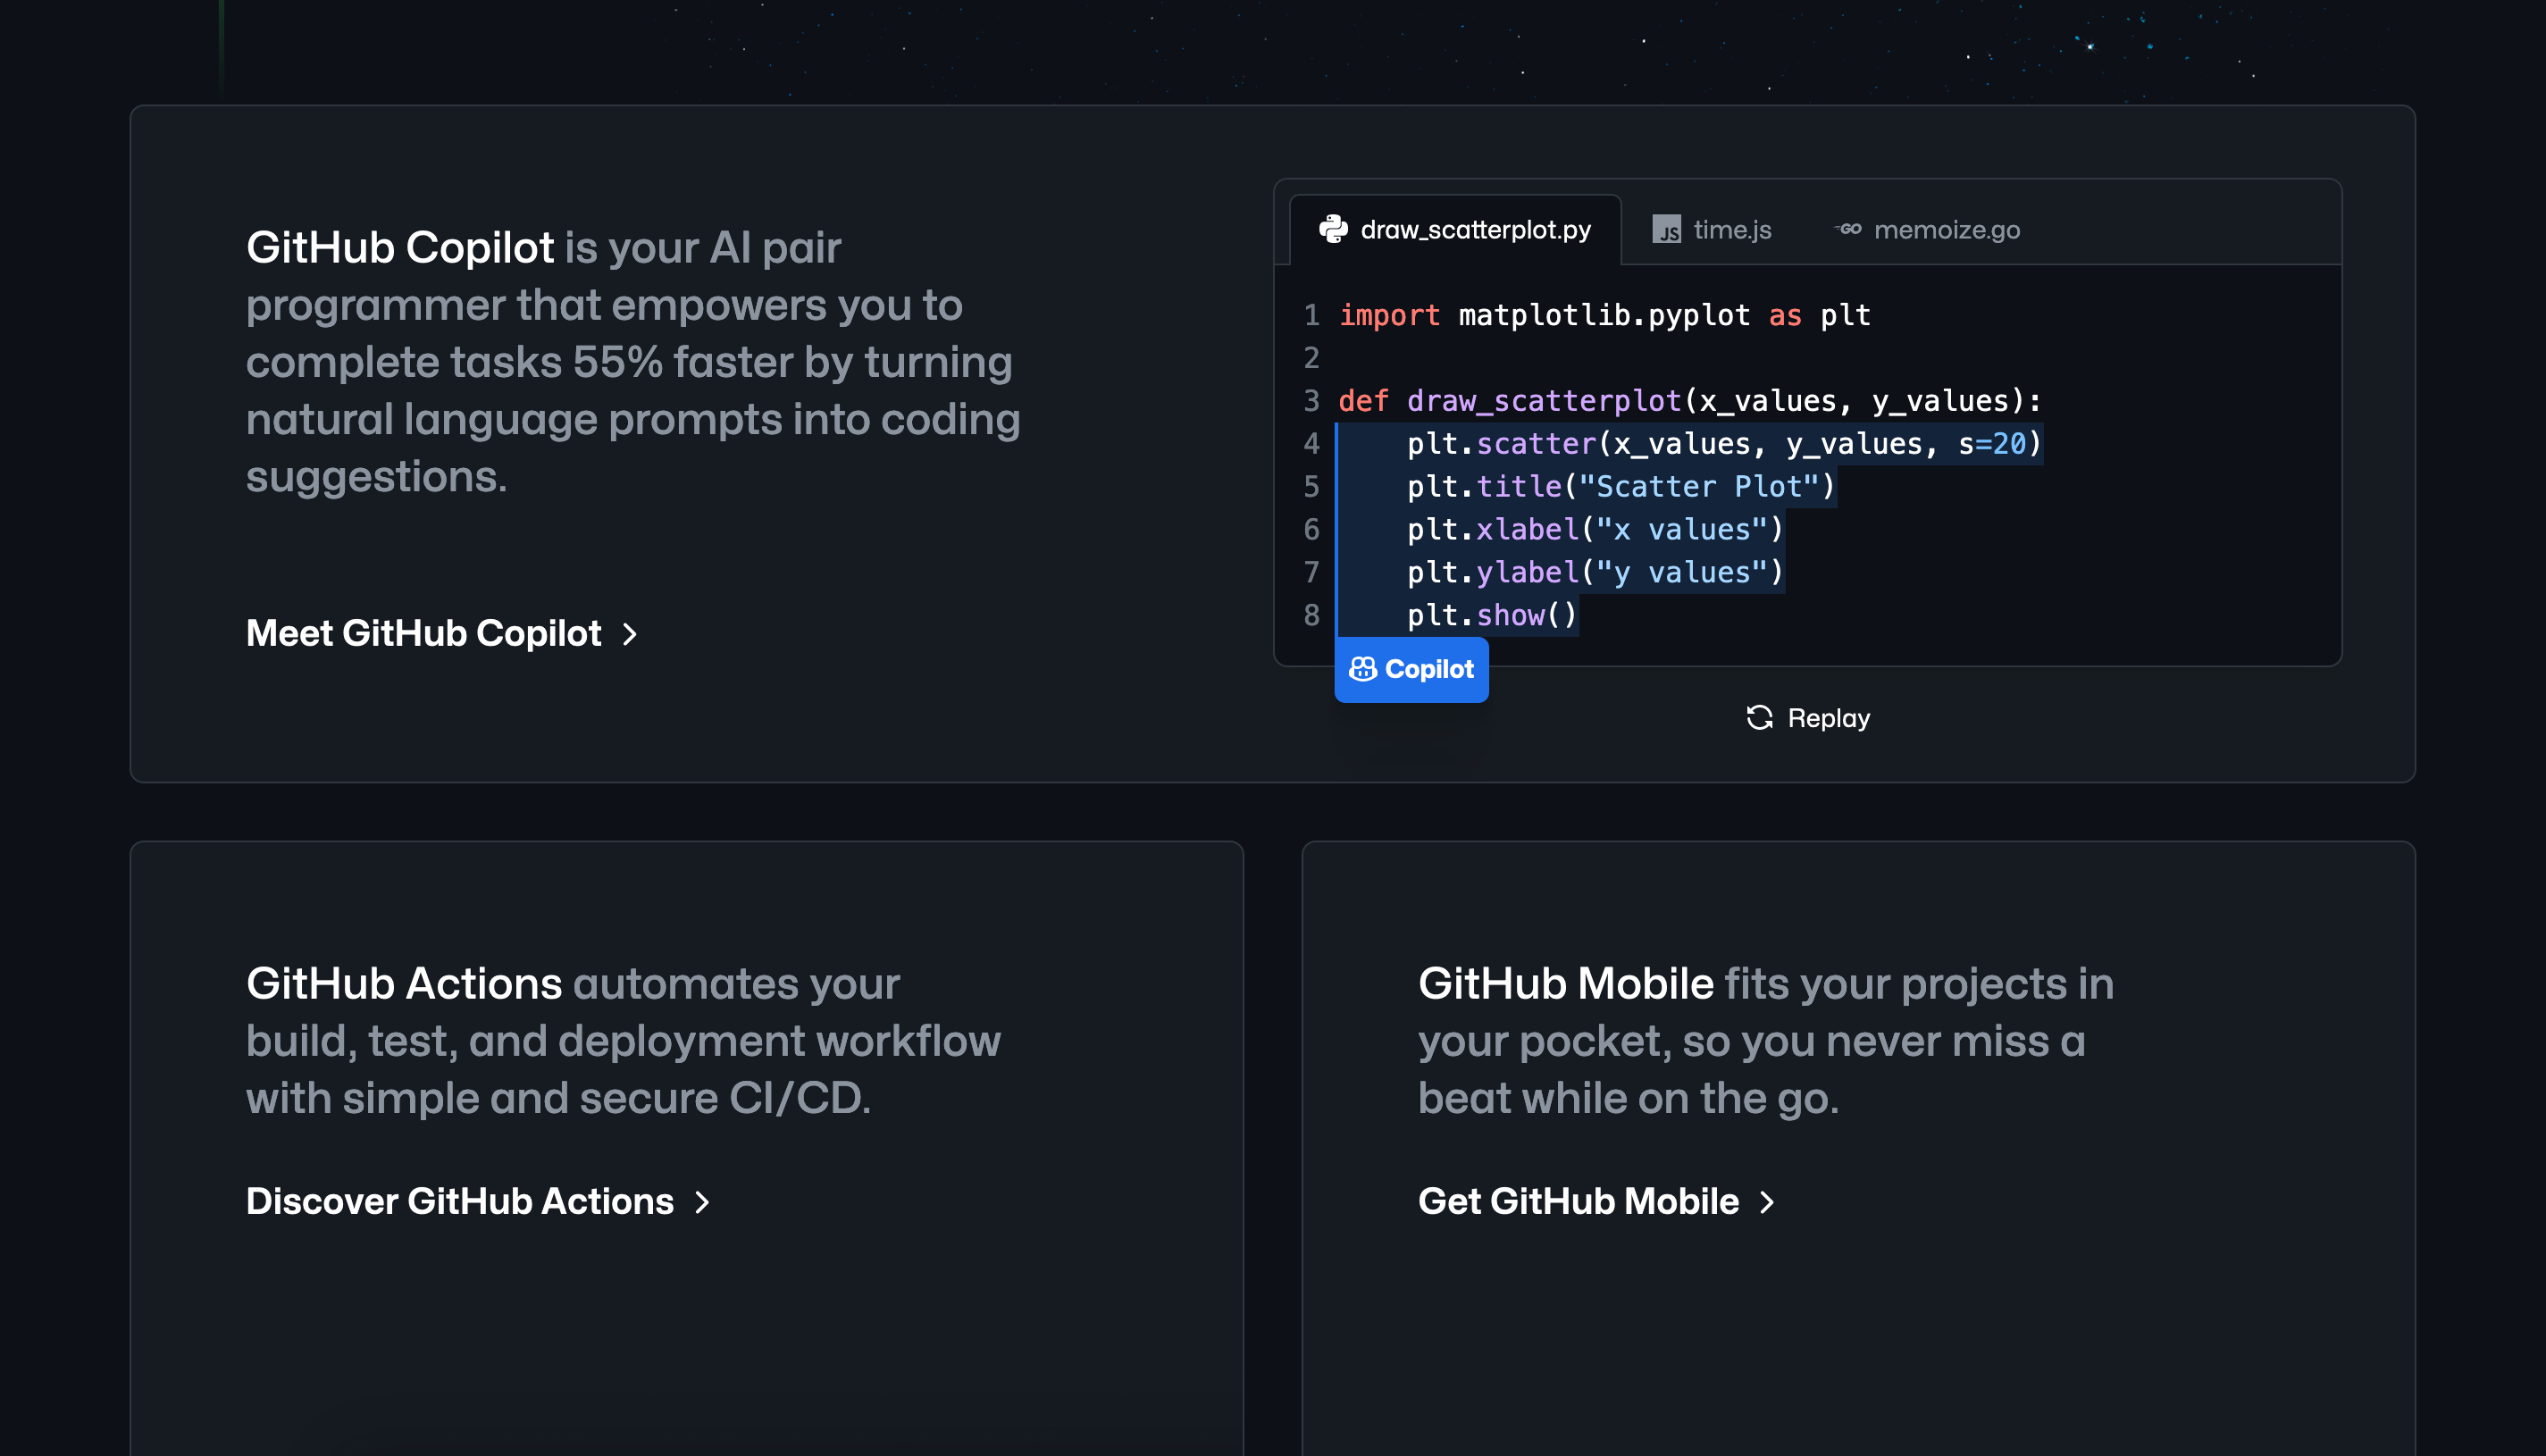Follow the Discover GitHub Actions link
The height and width of the screenshot is (1456, 2546).
(x=460, y=1201)
